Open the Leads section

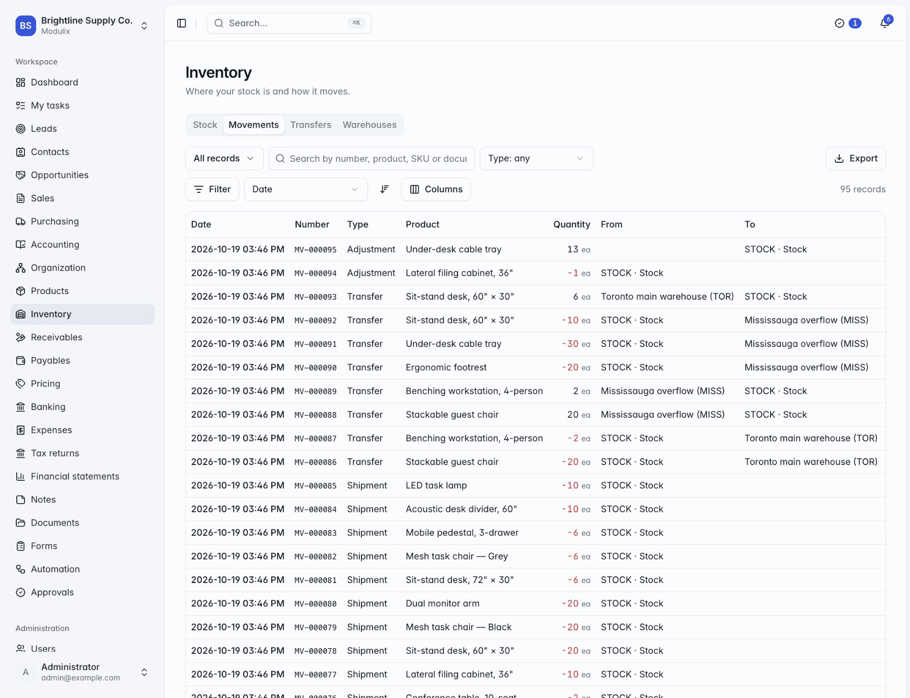pos(82,129)
